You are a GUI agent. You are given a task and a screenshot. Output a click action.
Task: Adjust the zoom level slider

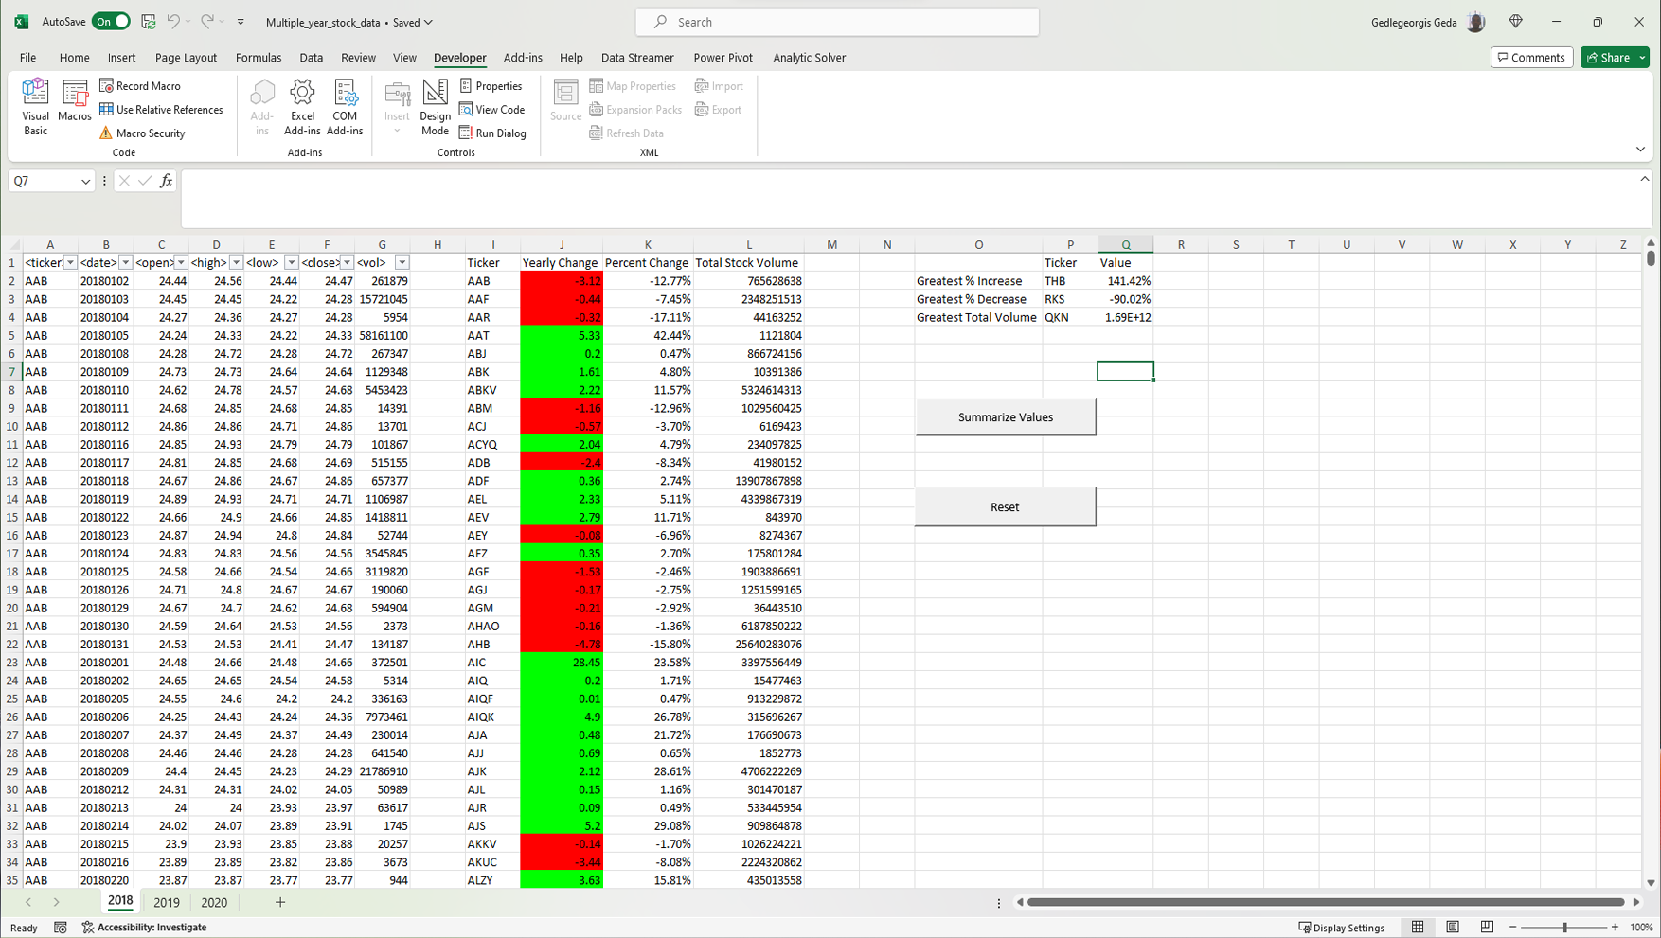(1564, 928)
